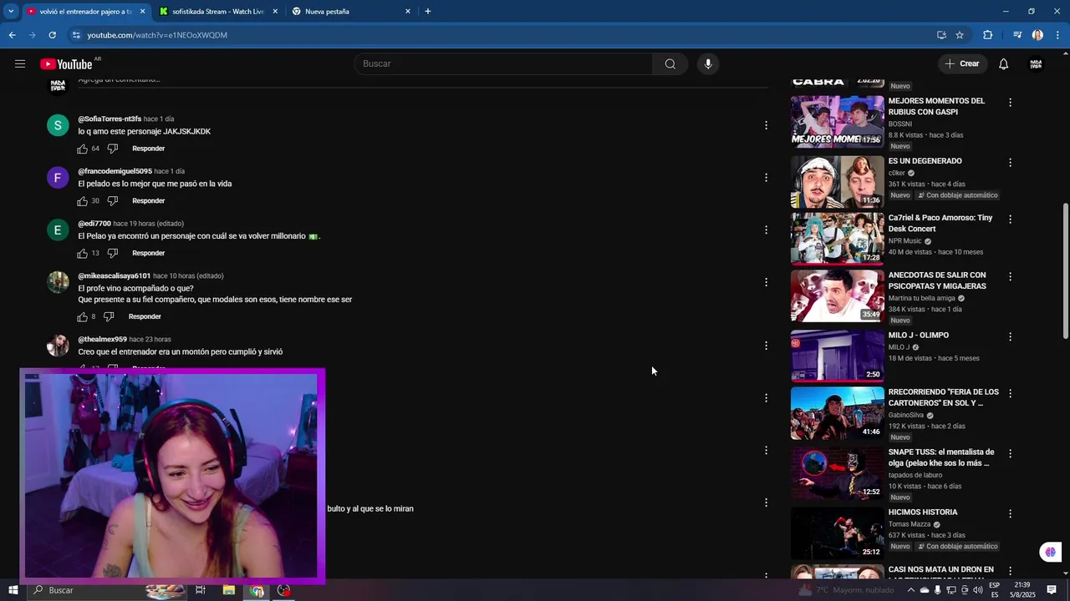Click Responder under @francodemiguel5095 comment
Image resolution: width=1070 pixels, height=601 pixels.
click(148, 201)
